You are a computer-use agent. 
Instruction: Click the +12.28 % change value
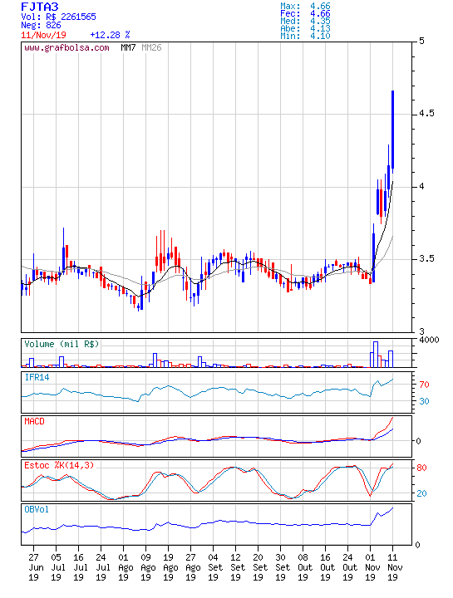pos(110,35)
